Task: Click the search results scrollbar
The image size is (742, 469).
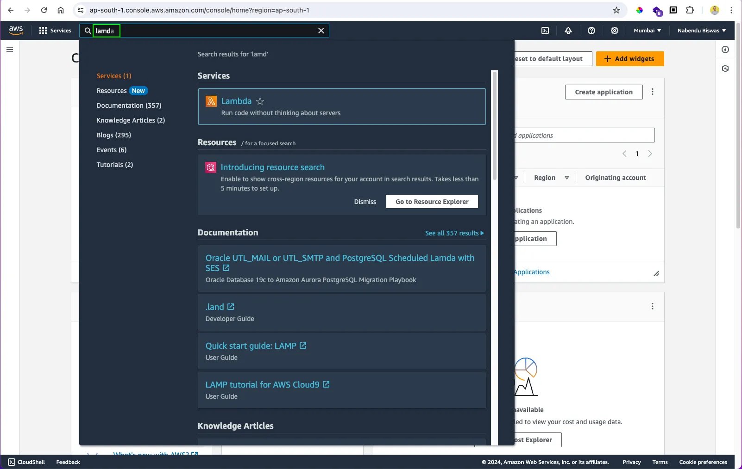Action: [x=495, y=125]
